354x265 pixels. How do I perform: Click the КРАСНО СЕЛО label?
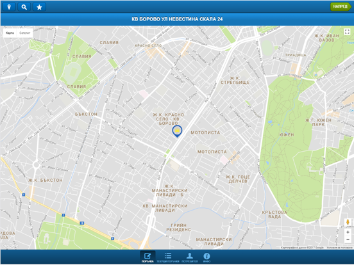148,45
